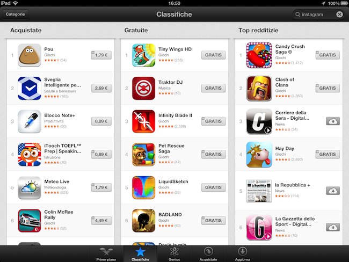
Task: Buy Colin McRae Rally for 4,49 €
Action: [101, 221]
